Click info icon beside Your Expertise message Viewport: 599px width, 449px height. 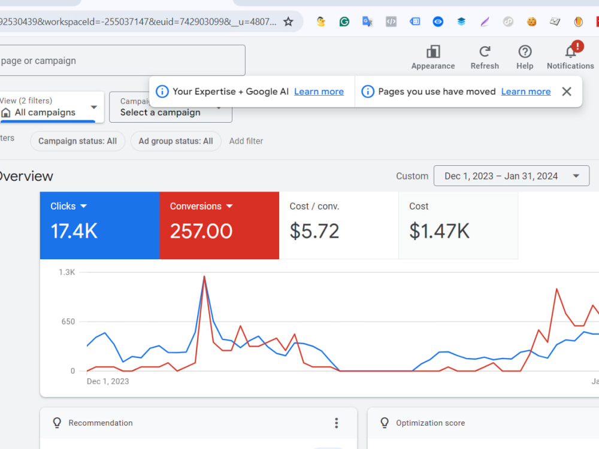coord(162,91)
